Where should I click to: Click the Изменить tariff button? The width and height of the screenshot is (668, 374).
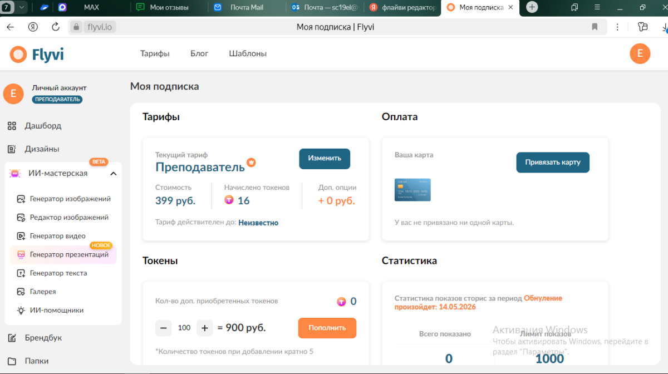tap(325, 159)
